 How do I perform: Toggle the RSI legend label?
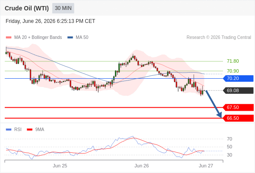tap(18, 130)
